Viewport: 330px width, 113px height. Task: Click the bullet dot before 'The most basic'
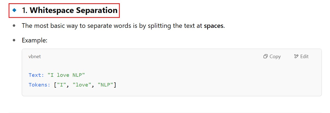(x=14, y=26)
